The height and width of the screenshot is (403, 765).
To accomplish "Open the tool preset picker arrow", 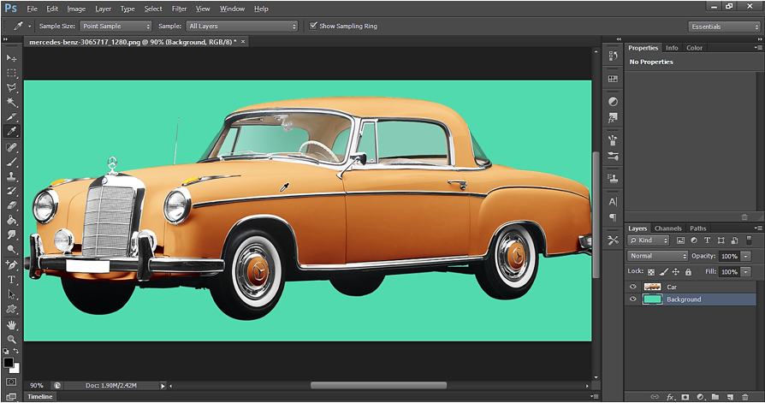I will point(29,27).
